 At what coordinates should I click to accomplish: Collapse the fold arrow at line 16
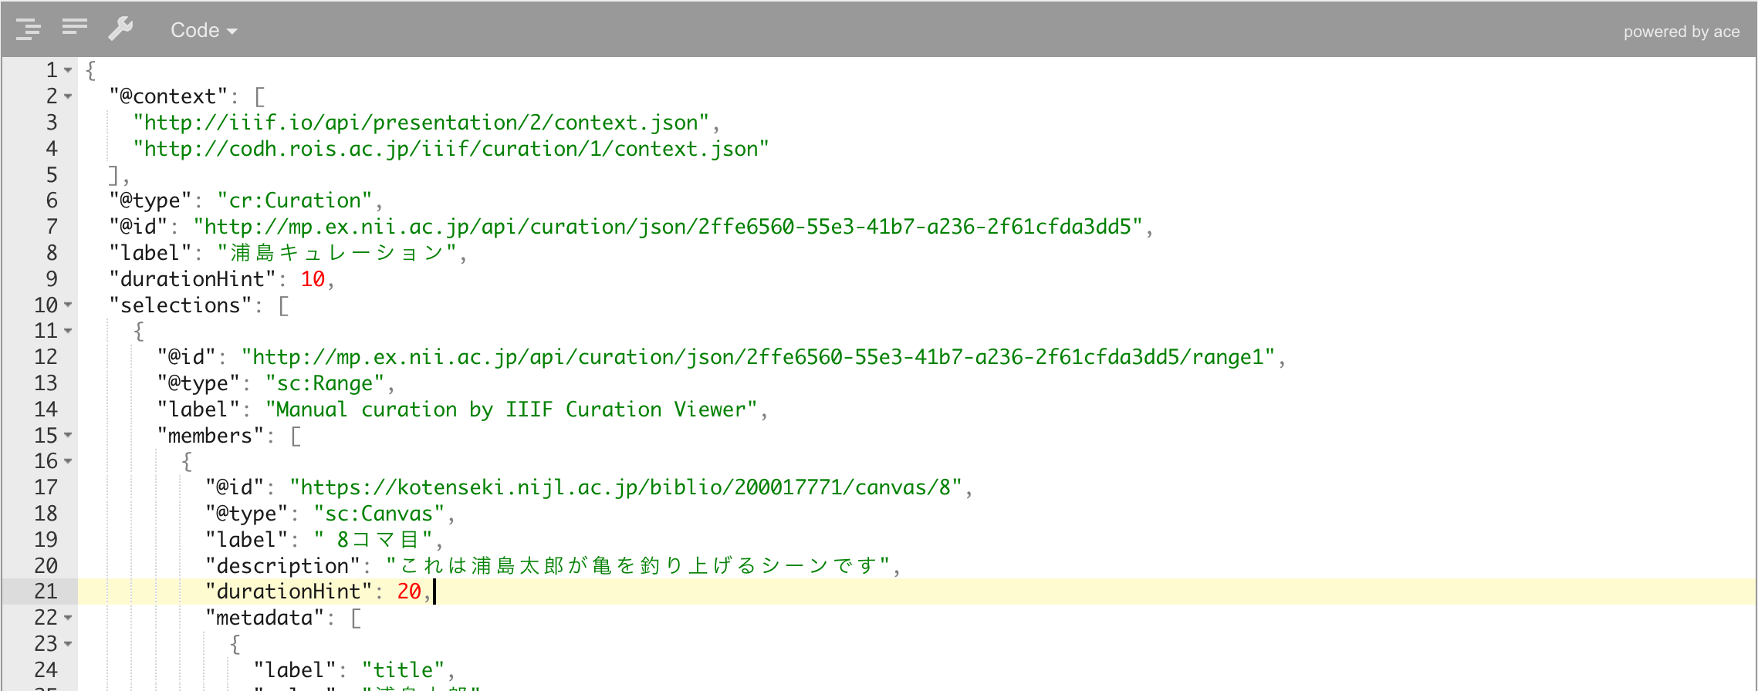point(68,461)
